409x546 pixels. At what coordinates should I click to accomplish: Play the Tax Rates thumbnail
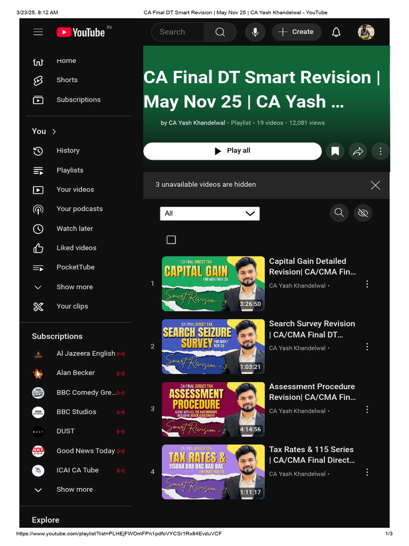(213, 472)
